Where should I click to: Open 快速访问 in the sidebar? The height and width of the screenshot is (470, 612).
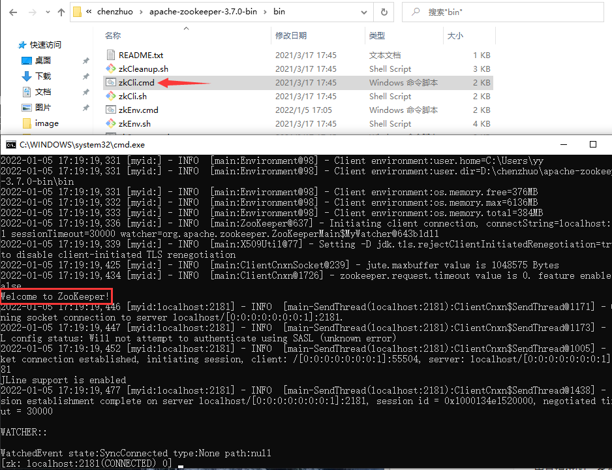click(x=45, y=45)
